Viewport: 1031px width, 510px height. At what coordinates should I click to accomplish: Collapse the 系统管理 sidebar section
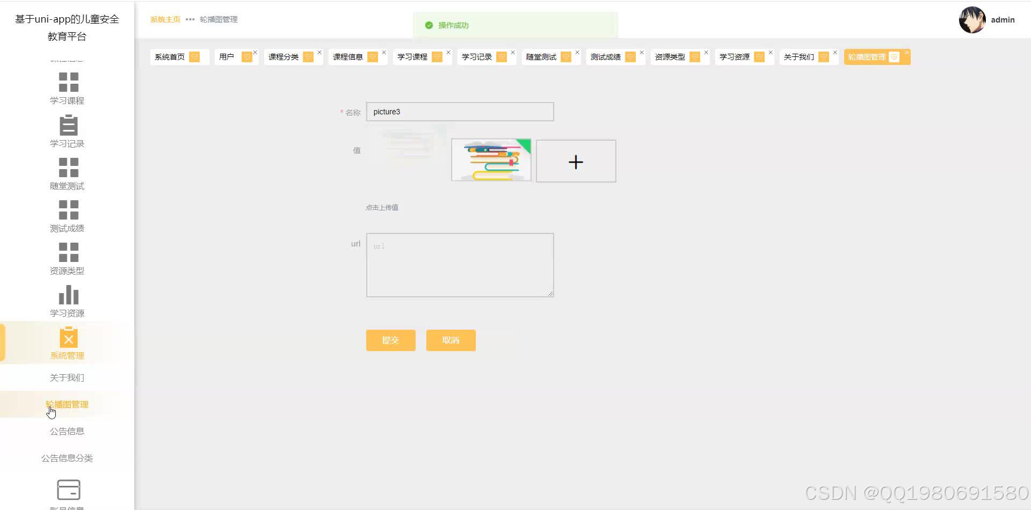tap(67, 343)
